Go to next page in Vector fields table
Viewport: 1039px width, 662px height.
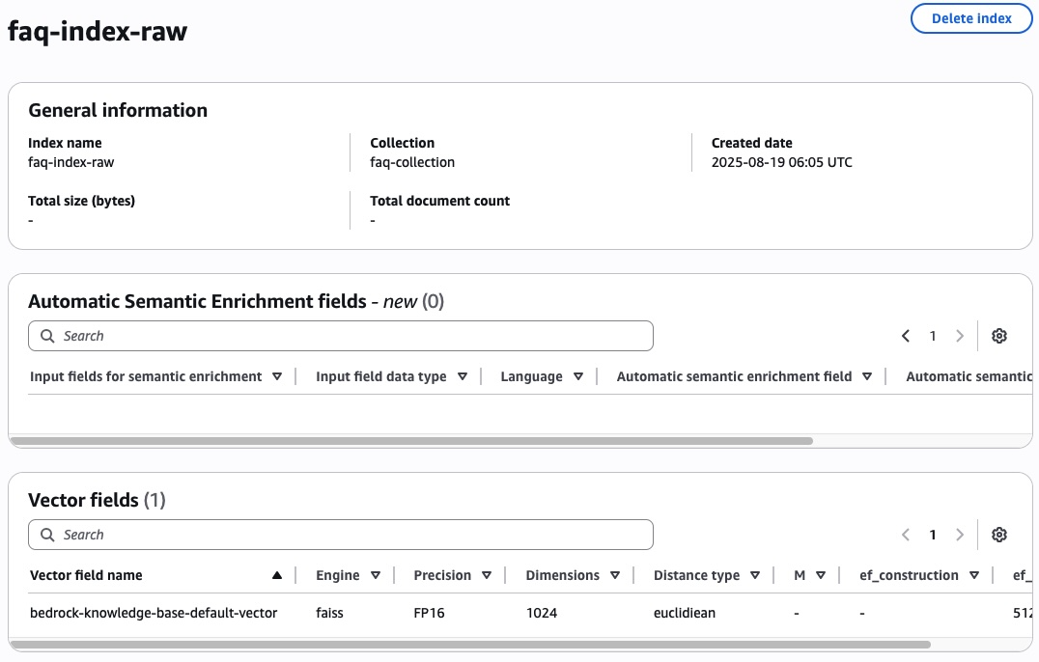(959, 535)
